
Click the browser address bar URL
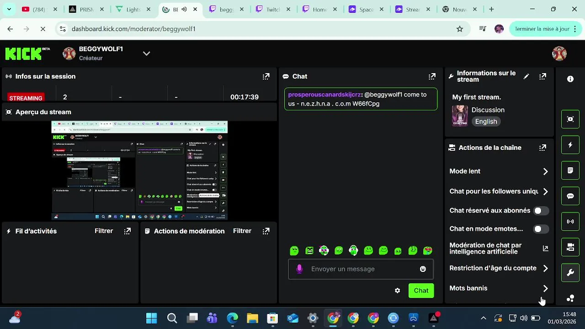coord(133,29)
